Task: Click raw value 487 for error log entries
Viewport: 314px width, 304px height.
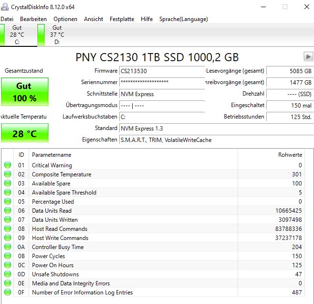Action: click(x=297, y=293)
